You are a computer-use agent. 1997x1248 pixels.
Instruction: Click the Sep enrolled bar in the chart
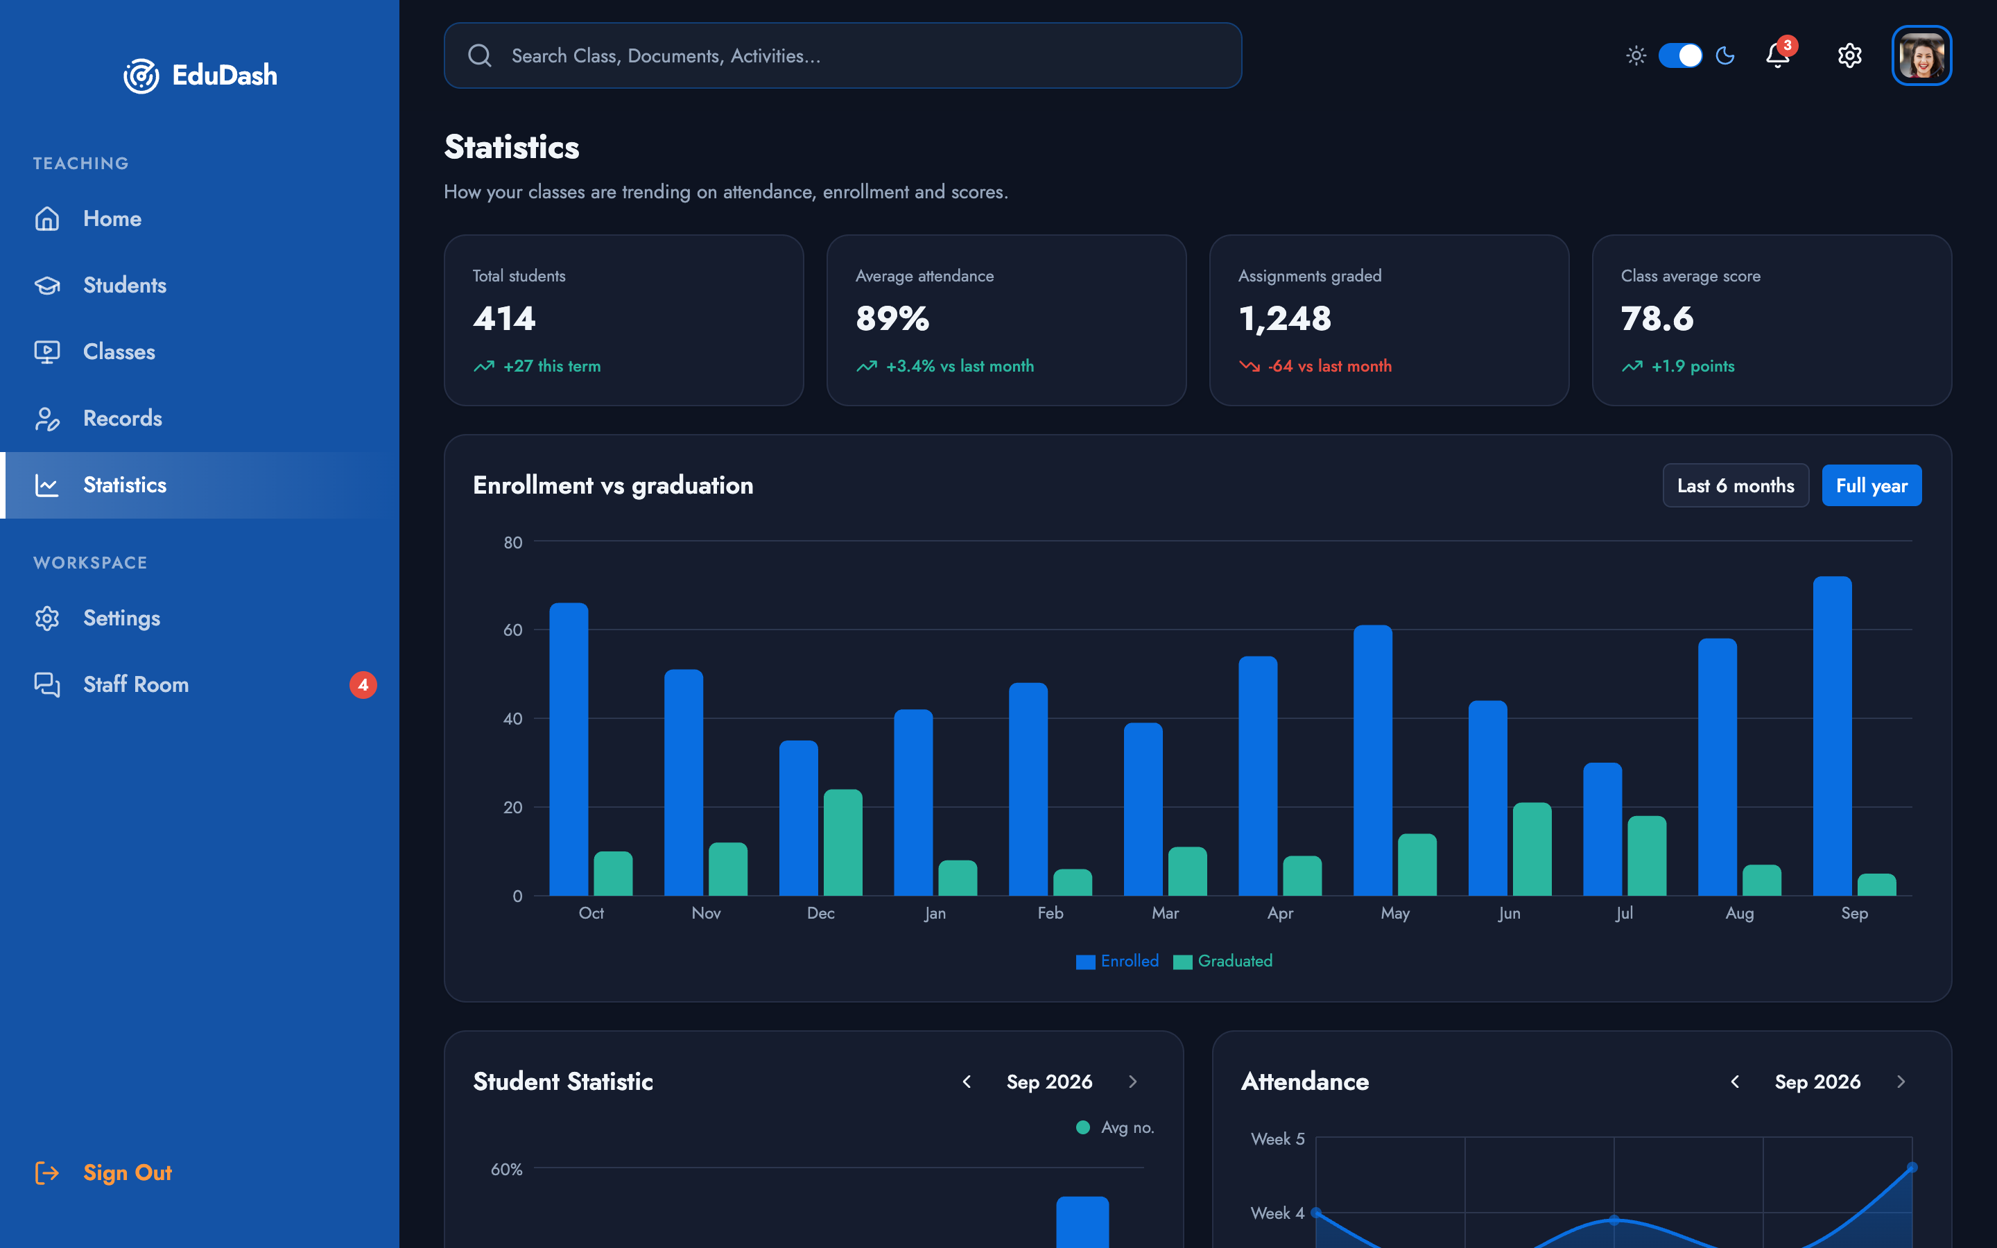pos(1832,736)
